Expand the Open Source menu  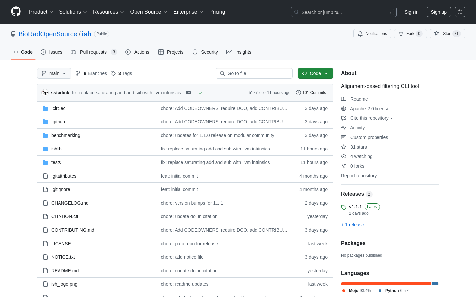click(x=149, y=12)
